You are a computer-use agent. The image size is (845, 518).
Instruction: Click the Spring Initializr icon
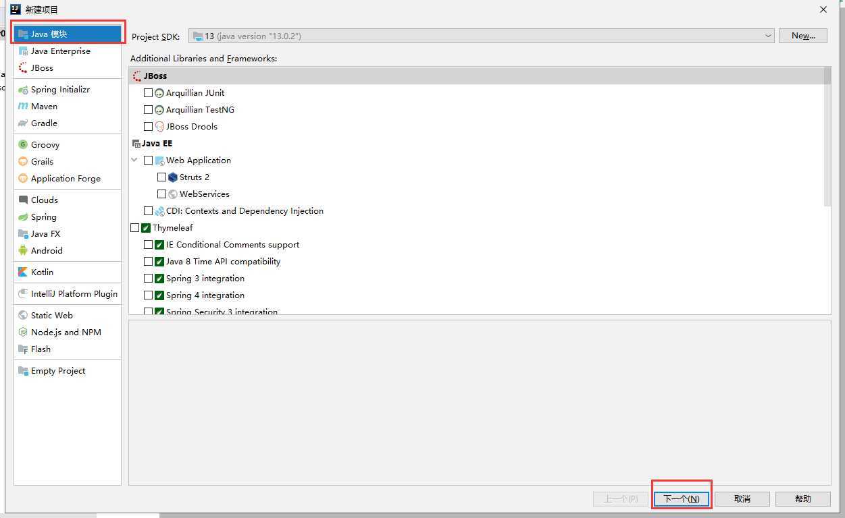23,89
